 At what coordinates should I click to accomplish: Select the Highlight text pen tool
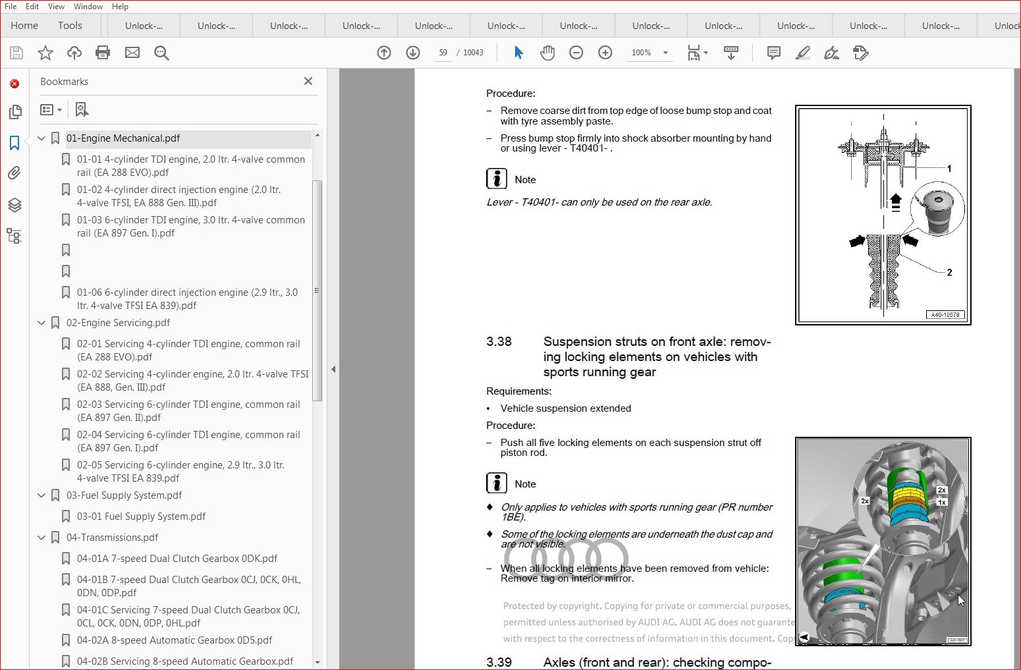coord(802,53)
